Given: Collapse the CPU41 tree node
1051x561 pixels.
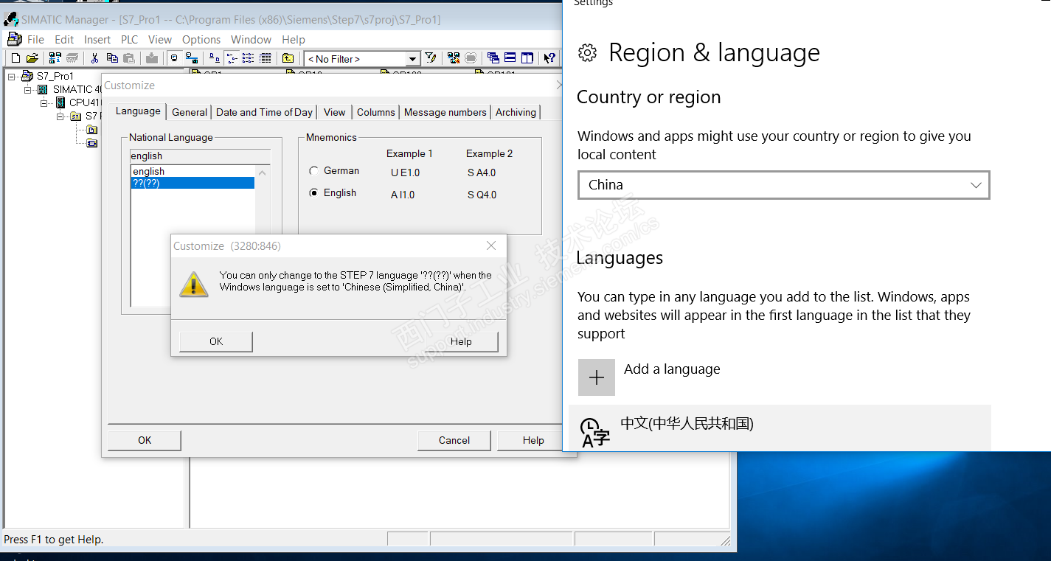Looking at the screenshot, I should click(44, 102).
